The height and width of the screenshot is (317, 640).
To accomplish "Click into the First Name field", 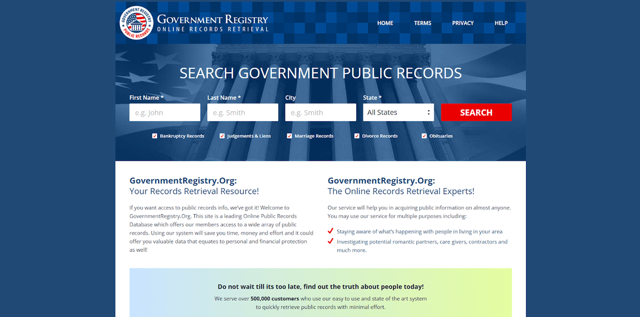I will coord(164,112).
